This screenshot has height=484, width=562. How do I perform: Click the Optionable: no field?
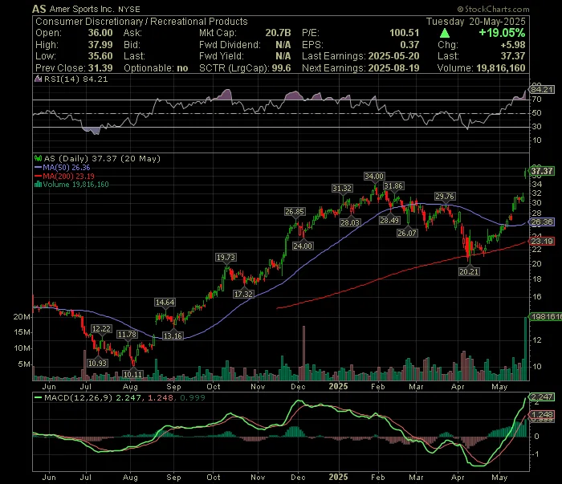click(x=156, y=67)
